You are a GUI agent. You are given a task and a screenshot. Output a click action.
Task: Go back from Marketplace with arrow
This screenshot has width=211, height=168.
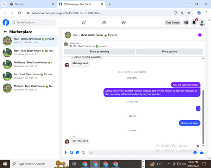pos(5,32)
